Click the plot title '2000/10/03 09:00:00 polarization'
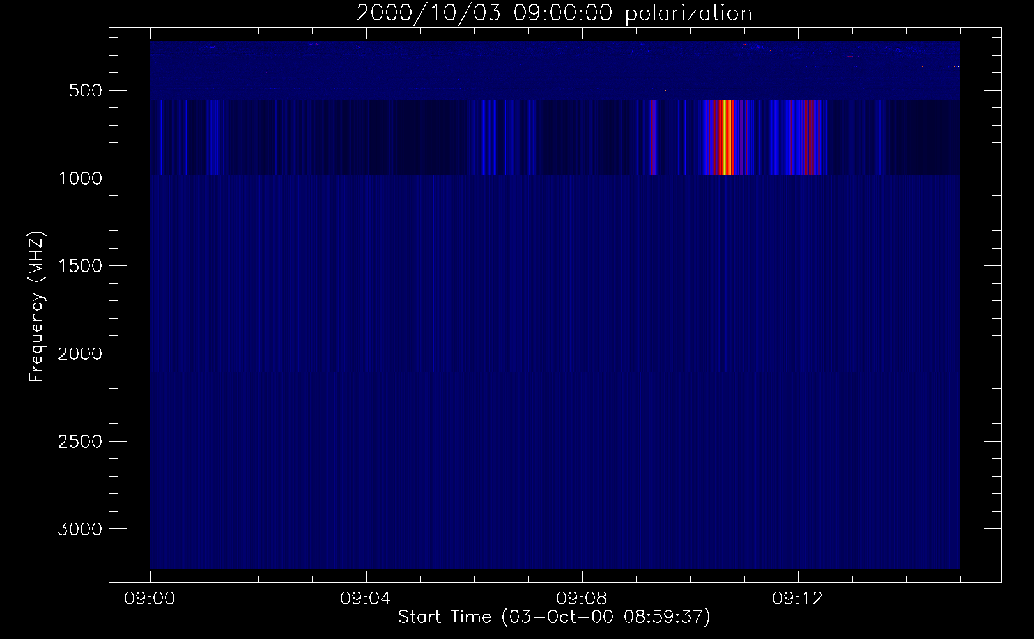The image size is (1034, 639). [x=554, y=13]
